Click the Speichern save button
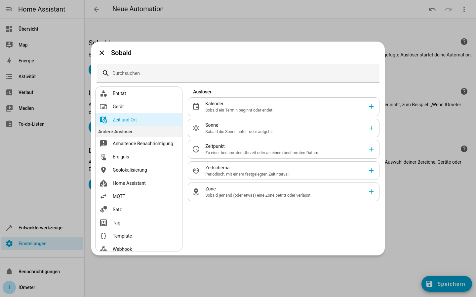The width and height of the screenshot is (476, 297). 447,284
